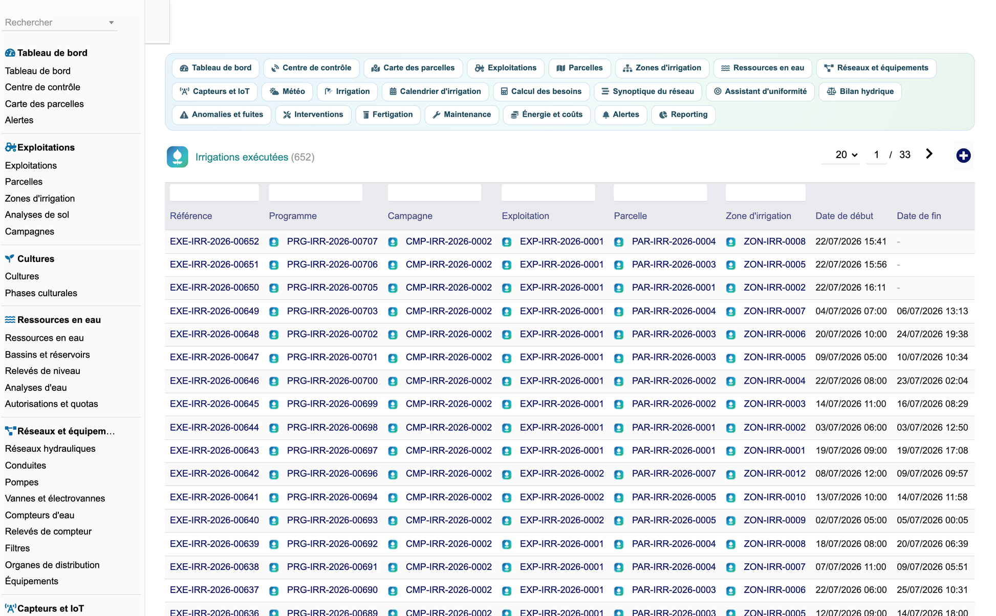Open Phases culturales in sidebar
This screenshot has width=996, height=616.
[41, 293]
